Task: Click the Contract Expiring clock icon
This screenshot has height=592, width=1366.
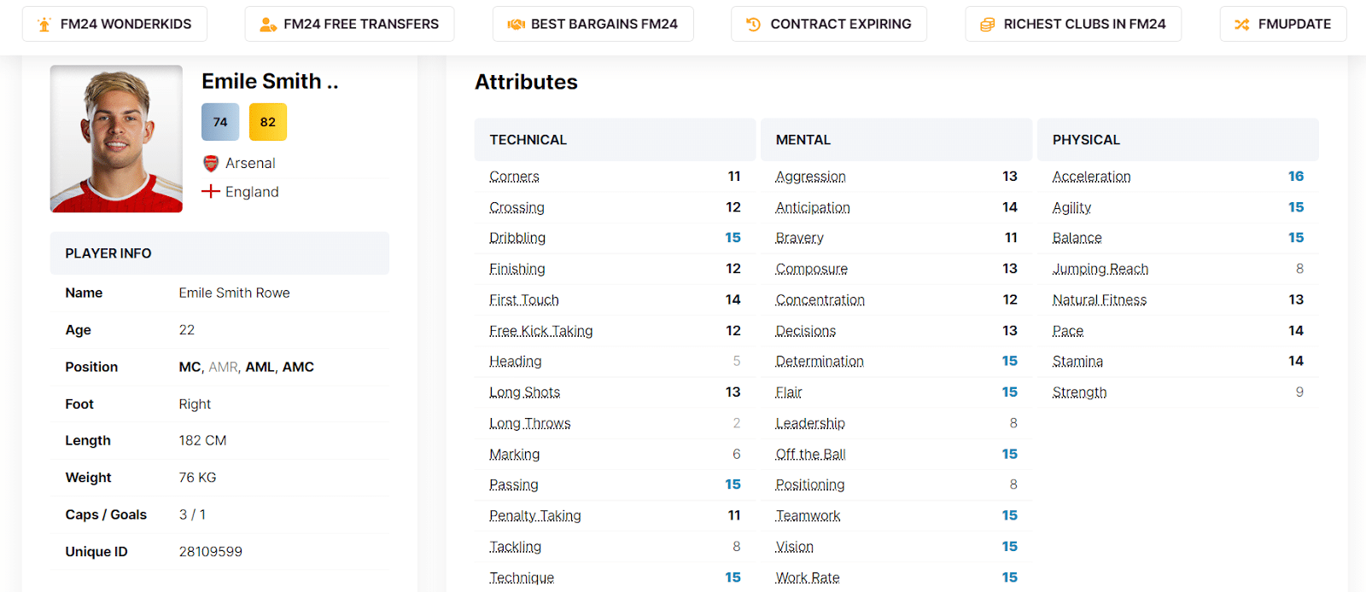Action: tap(753, 24)
